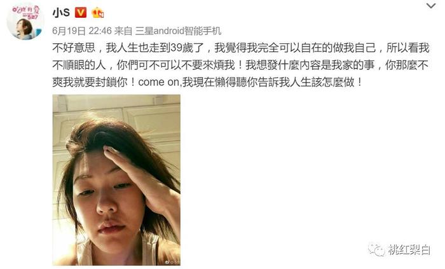Click the second post line starting 不順眼的人
Image resolution: width=445 pixels, height=269 pixels.
click(x=241, y=65)
